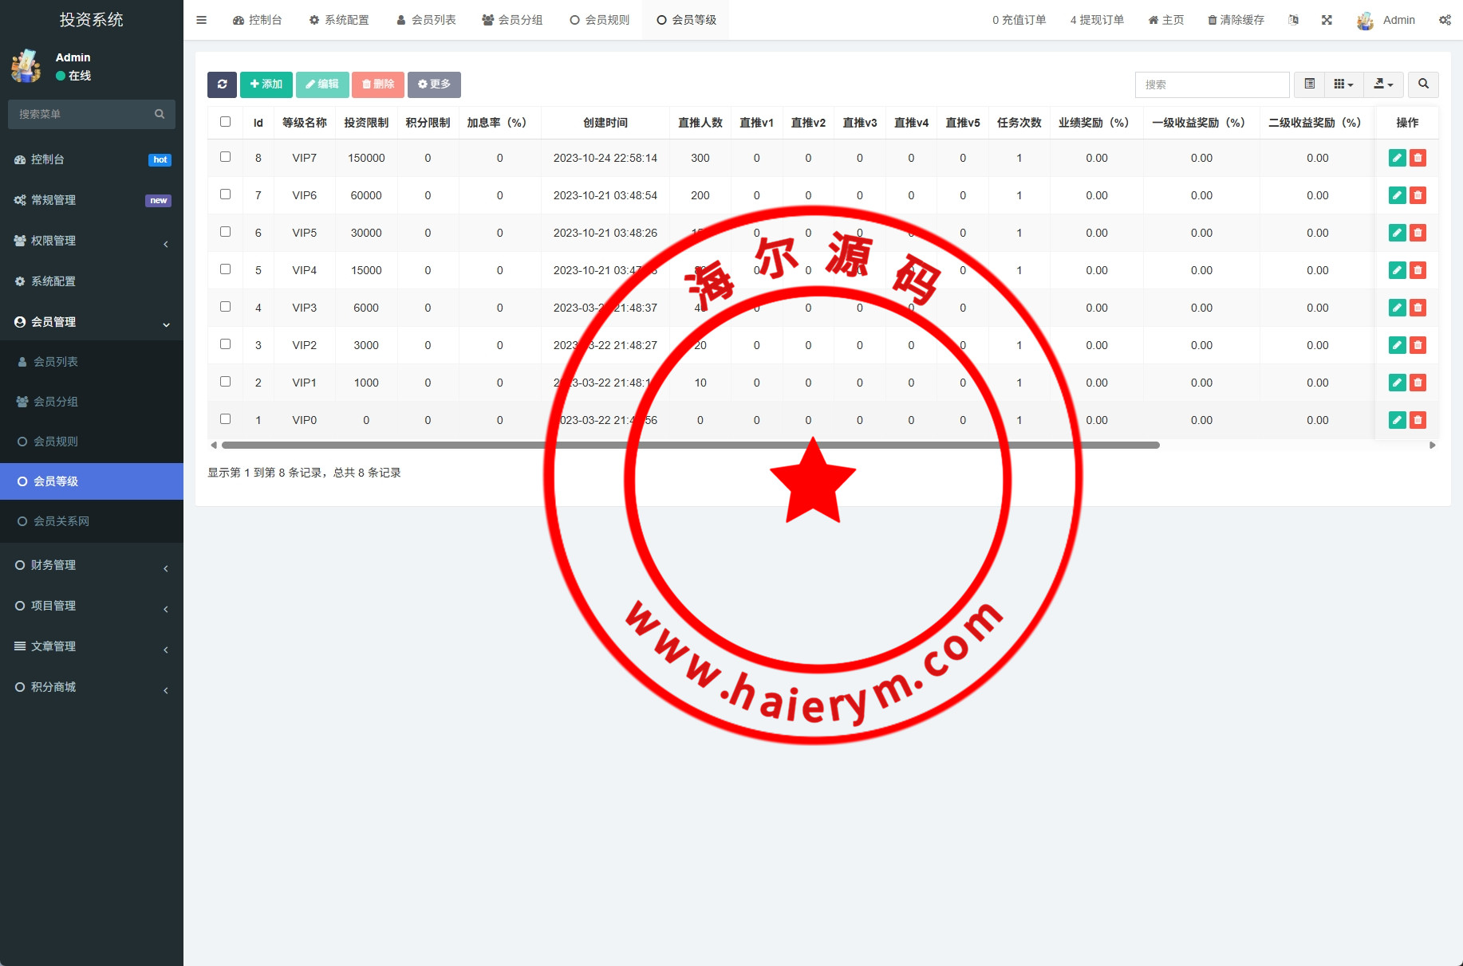Open the columns dropdown in table toolbar
The image size is (1463, 966).
[x=1343, y=84]
